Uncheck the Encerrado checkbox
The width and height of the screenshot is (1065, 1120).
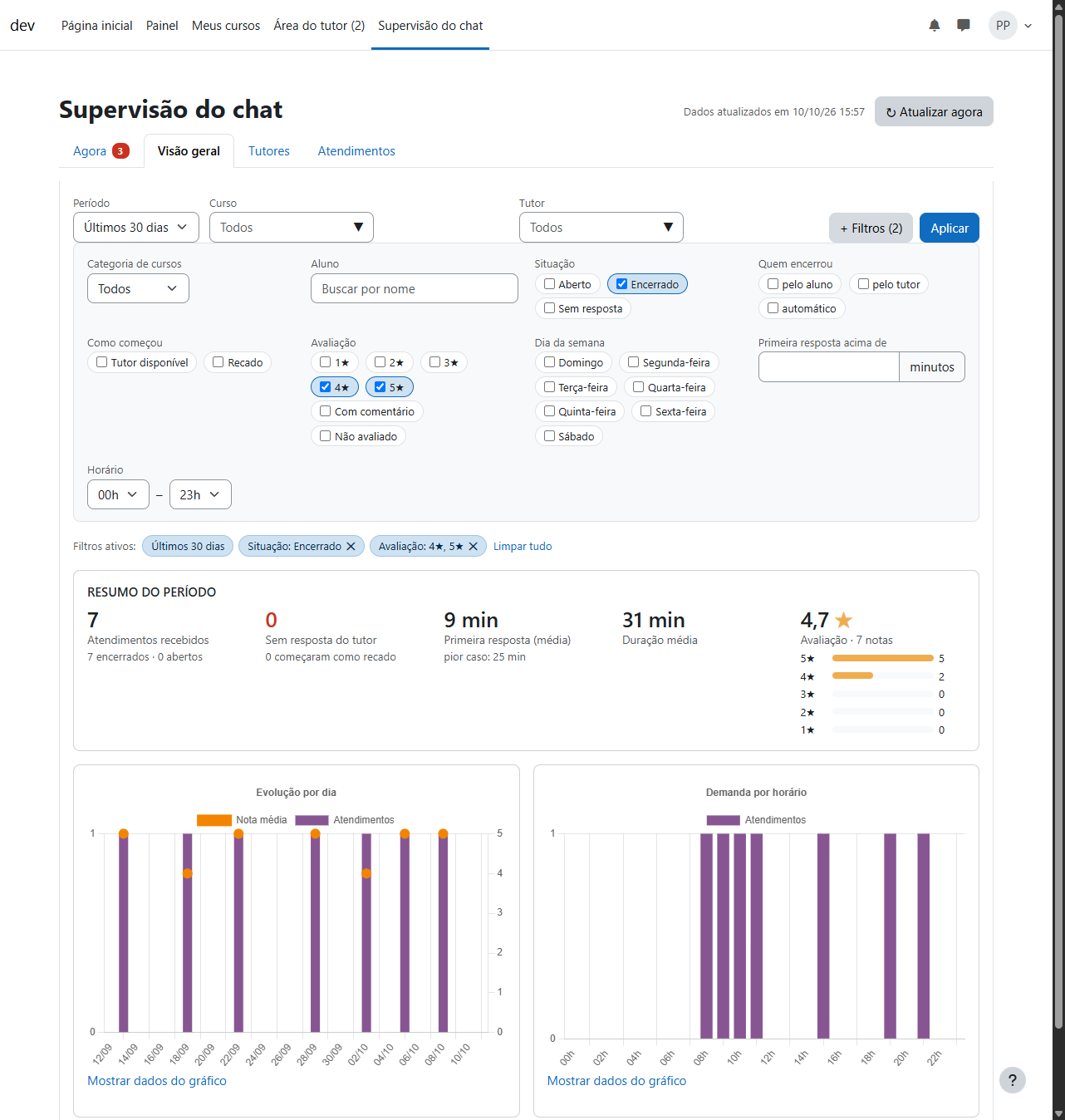click(621, 284)
